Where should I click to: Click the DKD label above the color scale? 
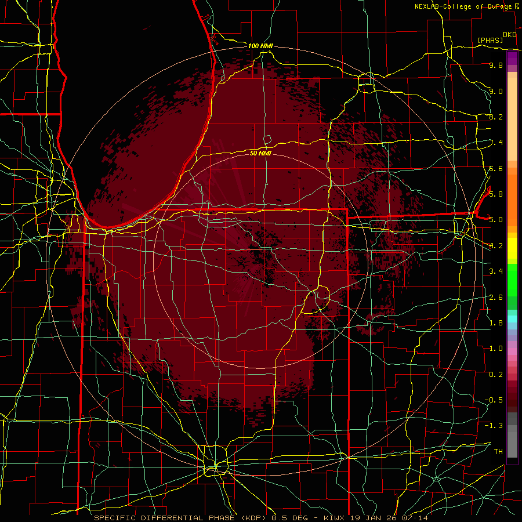(510, 35)
